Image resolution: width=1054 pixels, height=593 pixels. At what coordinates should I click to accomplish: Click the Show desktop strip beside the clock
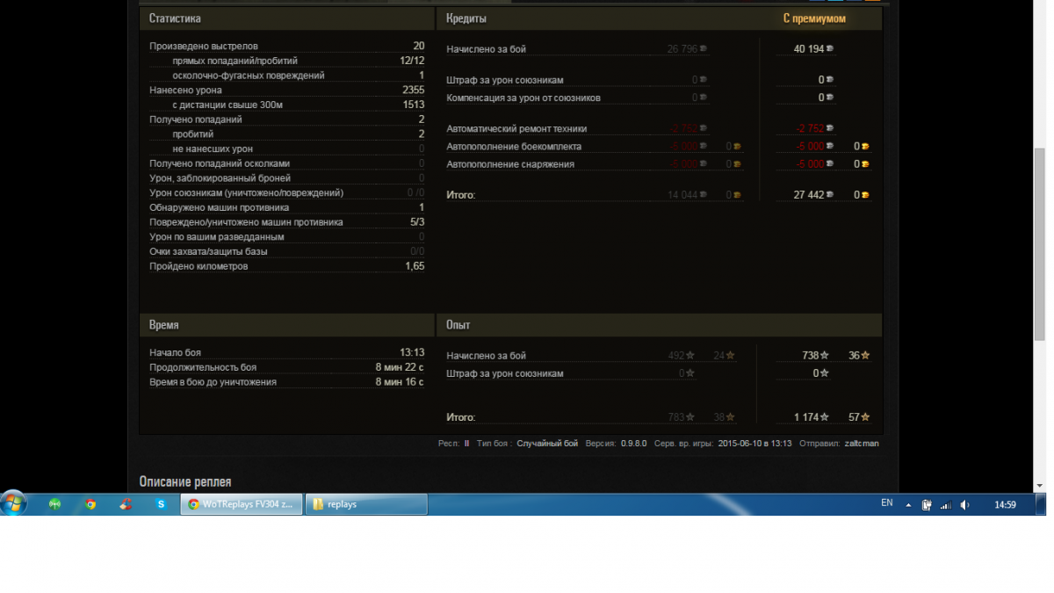tap(1040, 504)
